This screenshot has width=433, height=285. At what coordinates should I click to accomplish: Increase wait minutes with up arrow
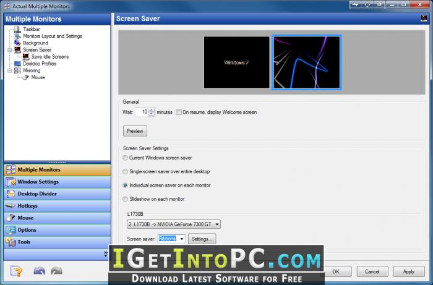(x=152, y=110)
